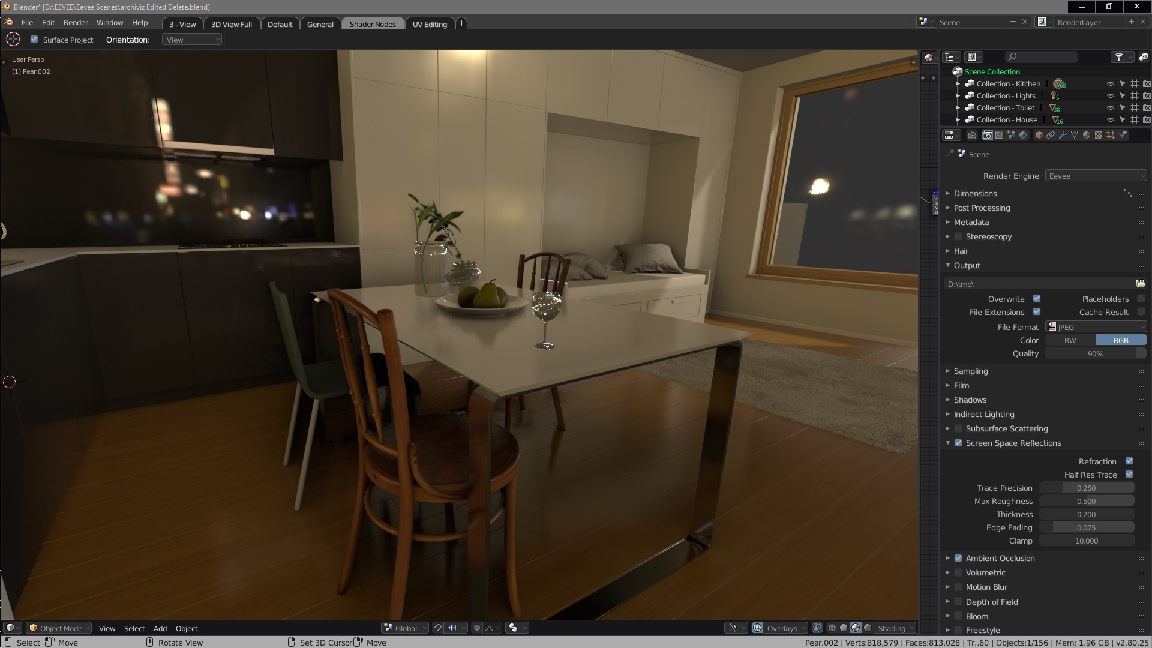The width and height of the screenshot is (1152, 648).
Task: Click the UV Editing tab
Action: pos(430,24)
